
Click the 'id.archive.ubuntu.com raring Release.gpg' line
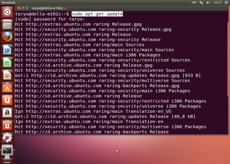click(84, 65)
